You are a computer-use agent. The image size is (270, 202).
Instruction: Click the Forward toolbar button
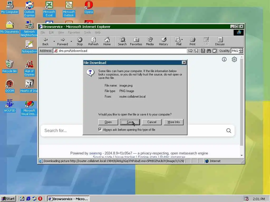[x=62, y=41]
